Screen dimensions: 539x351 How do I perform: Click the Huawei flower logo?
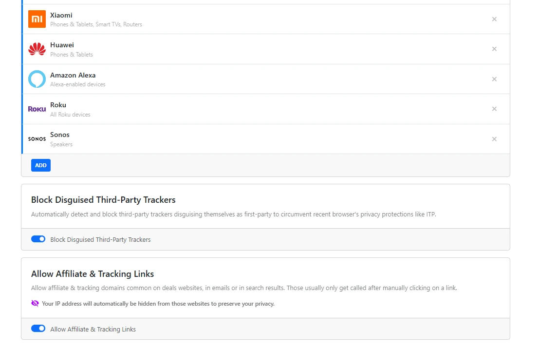tap(37, 49)
